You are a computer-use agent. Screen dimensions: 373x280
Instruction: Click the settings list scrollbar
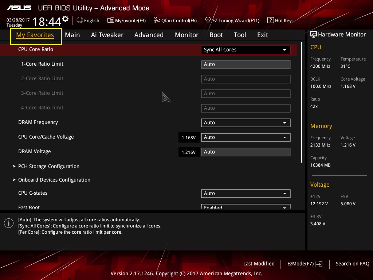tap(302, 102)
